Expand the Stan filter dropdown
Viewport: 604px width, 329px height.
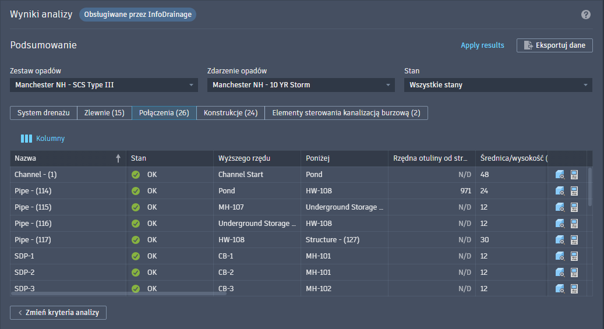coord(498,85)
